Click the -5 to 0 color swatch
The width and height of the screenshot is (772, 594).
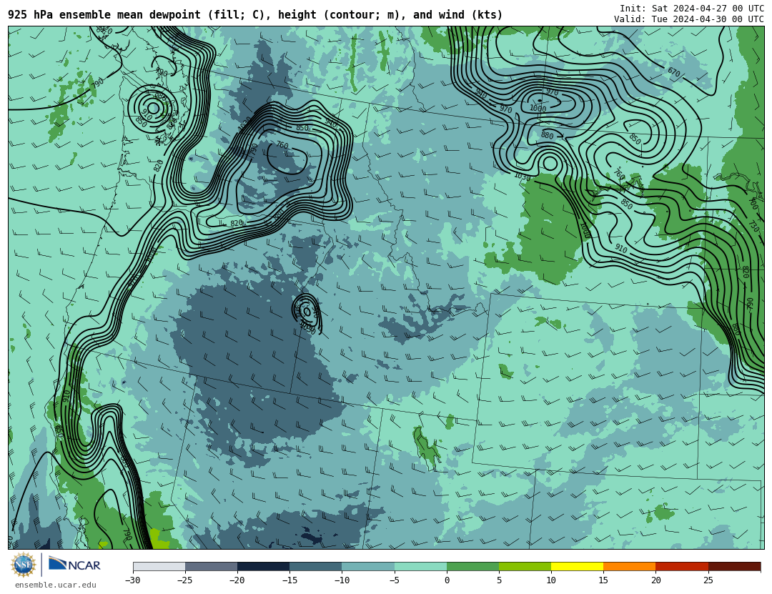[x=420, y=566]
